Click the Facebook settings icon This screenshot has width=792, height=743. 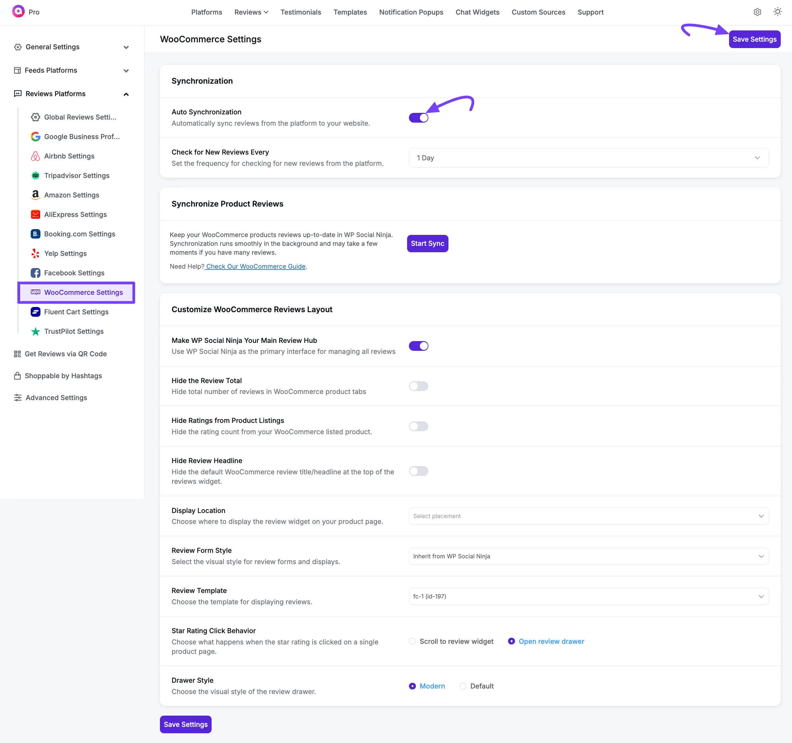[36, 273]
